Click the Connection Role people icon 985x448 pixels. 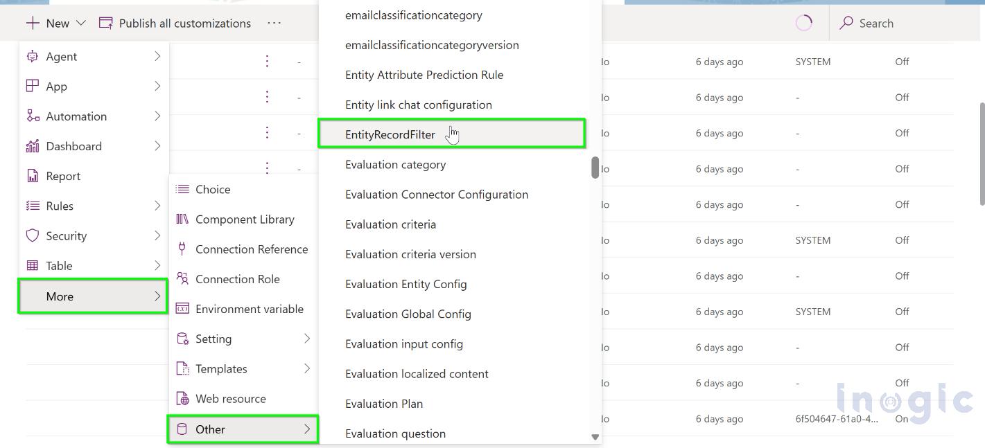[182, 278]
